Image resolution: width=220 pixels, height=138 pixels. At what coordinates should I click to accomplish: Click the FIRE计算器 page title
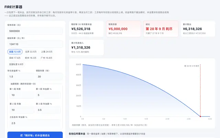(x=13, y=7)
